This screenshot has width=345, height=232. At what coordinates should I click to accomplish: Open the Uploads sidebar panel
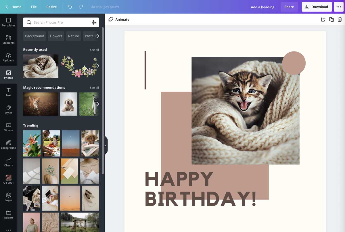coord(8,57)
